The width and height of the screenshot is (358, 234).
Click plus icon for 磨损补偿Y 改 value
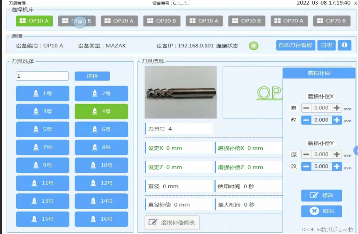click(x=337, y=167)
